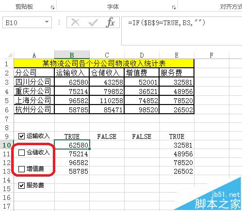
Task: Select column F header
Action: pyautogui.click(x=211, y=55)
